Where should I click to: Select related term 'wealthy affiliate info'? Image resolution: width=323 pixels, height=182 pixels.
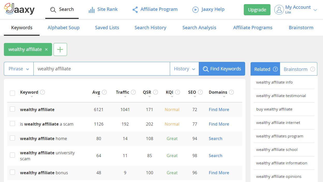(x=274, y=82)
